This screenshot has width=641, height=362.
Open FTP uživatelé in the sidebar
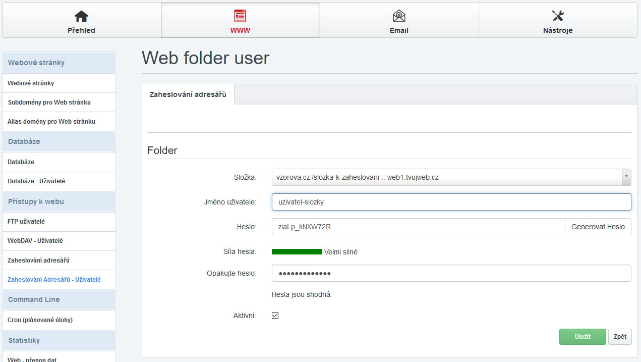(26, 222)
